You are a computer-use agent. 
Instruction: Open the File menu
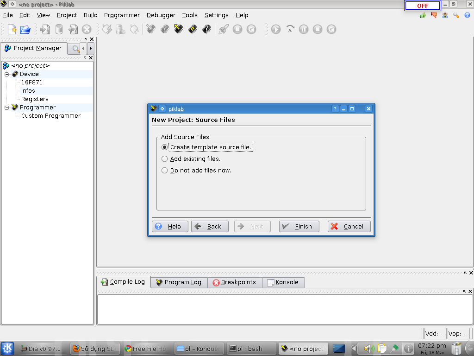tap(8, 15)
